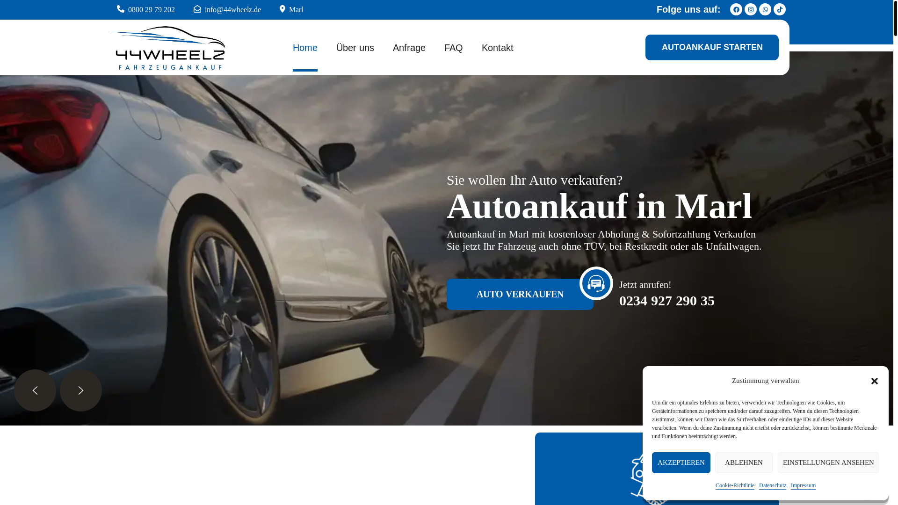
Task: Open the Anfrage menu item
Action: (x=409, y=48)
